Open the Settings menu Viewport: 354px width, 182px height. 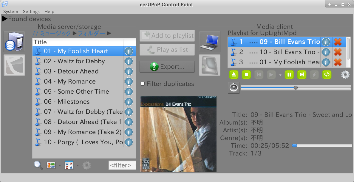click(31, 12)
